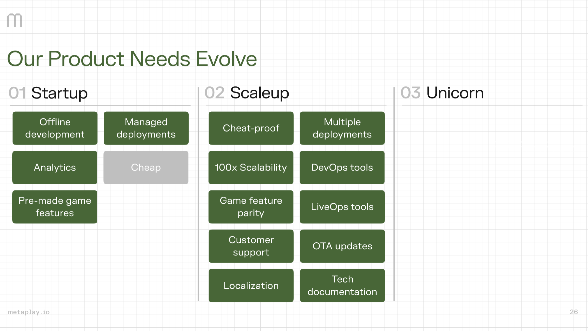588x331 pixels.
Task: Select the grayed-out Cheap tile
Action: coord(146,167)
